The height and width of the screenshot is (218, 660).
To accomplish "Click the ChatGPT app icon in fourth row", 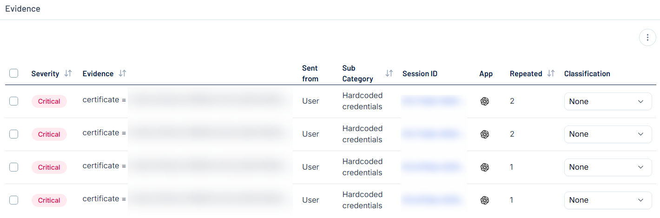I will coord(485,200).
